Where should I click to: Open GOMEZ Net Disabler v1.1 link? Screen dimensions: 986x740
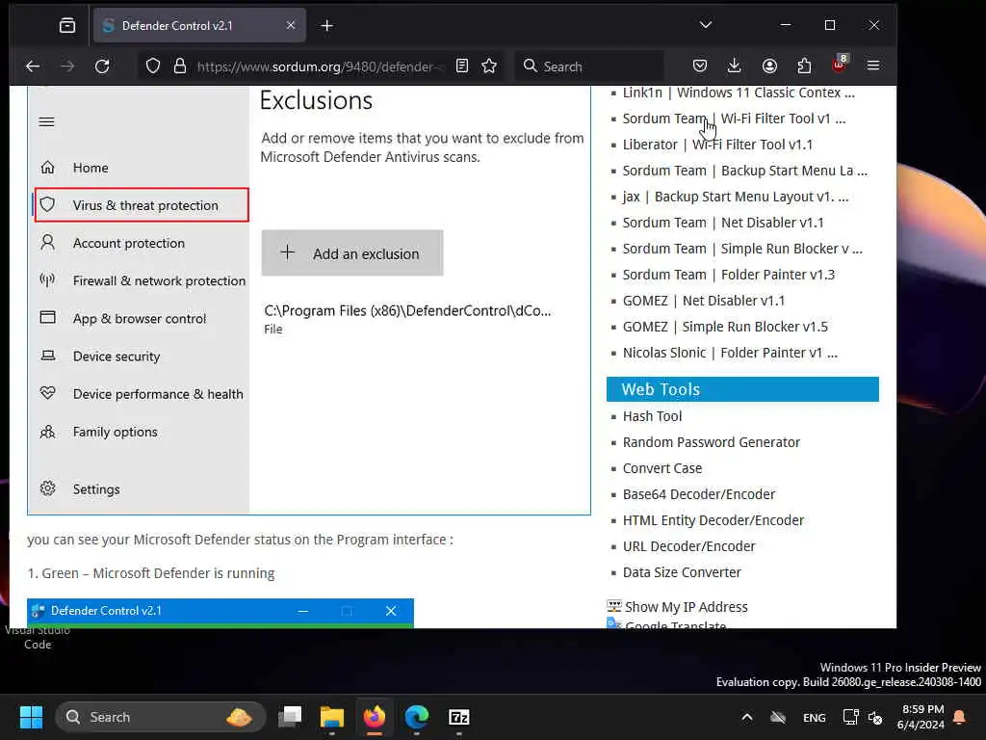coord(704,301)
